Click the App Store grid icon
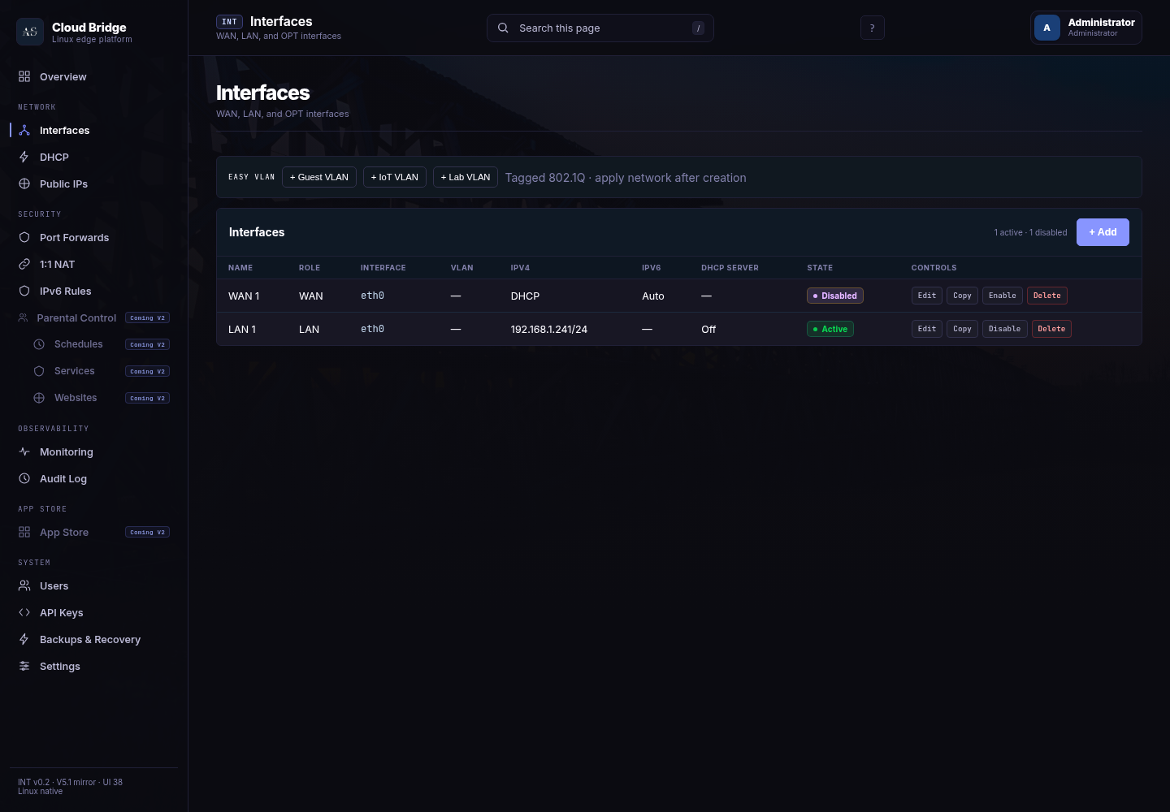The height and width of the screenshot is (812, 1170). point(24,532)
